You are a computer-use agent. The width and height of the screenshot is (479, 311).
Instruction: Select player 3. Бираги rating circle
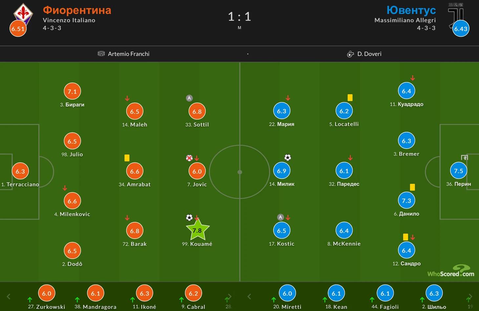point(72,91)
